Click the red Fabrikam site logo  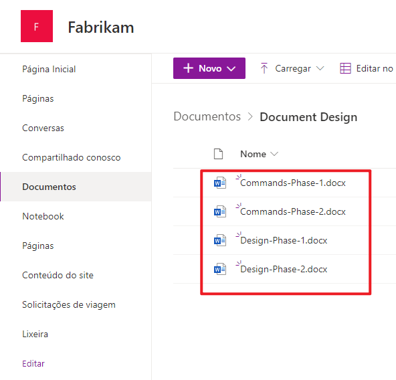click(37, 26)
